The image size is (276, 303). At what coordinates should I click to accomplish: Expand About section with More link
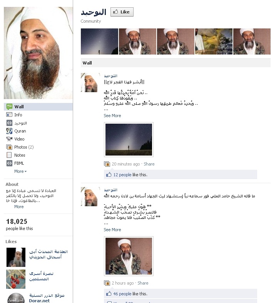[19, 207]
